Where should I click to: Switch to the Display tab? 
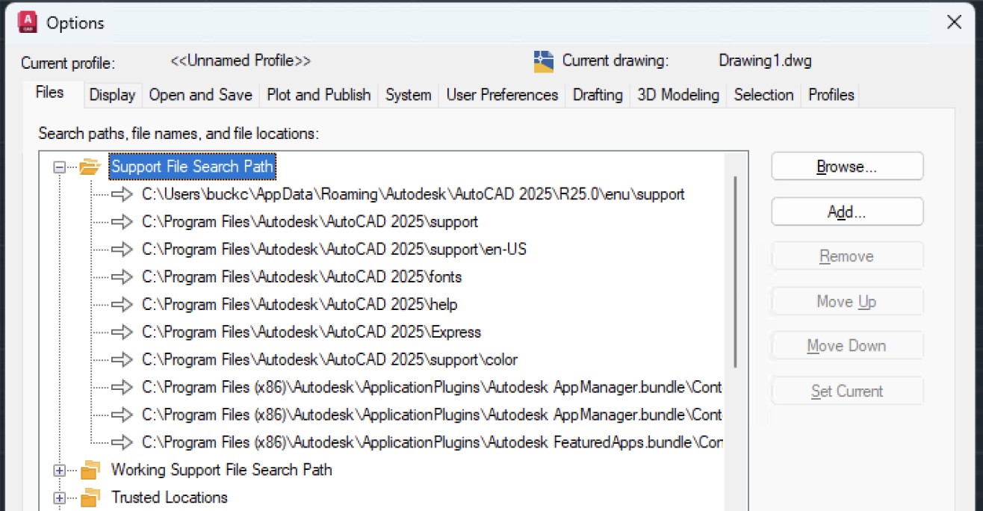coord(112,95)
